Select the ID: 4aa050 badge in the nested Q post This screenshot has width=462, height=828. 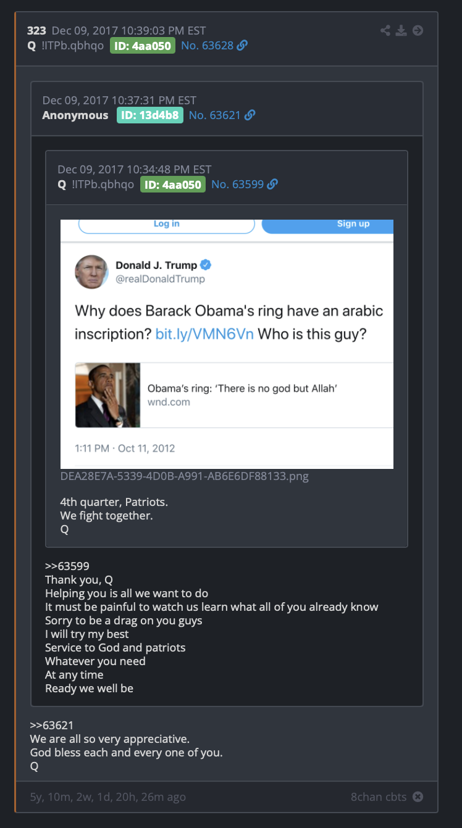pyautogui.click(x=173, y=184)
